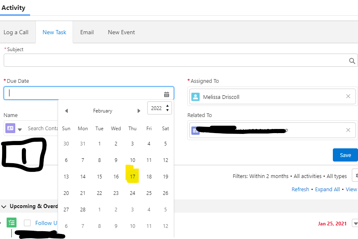358x239 pixels.
Task: Open the Jan 25 task action menu
Action: (355, 223)
